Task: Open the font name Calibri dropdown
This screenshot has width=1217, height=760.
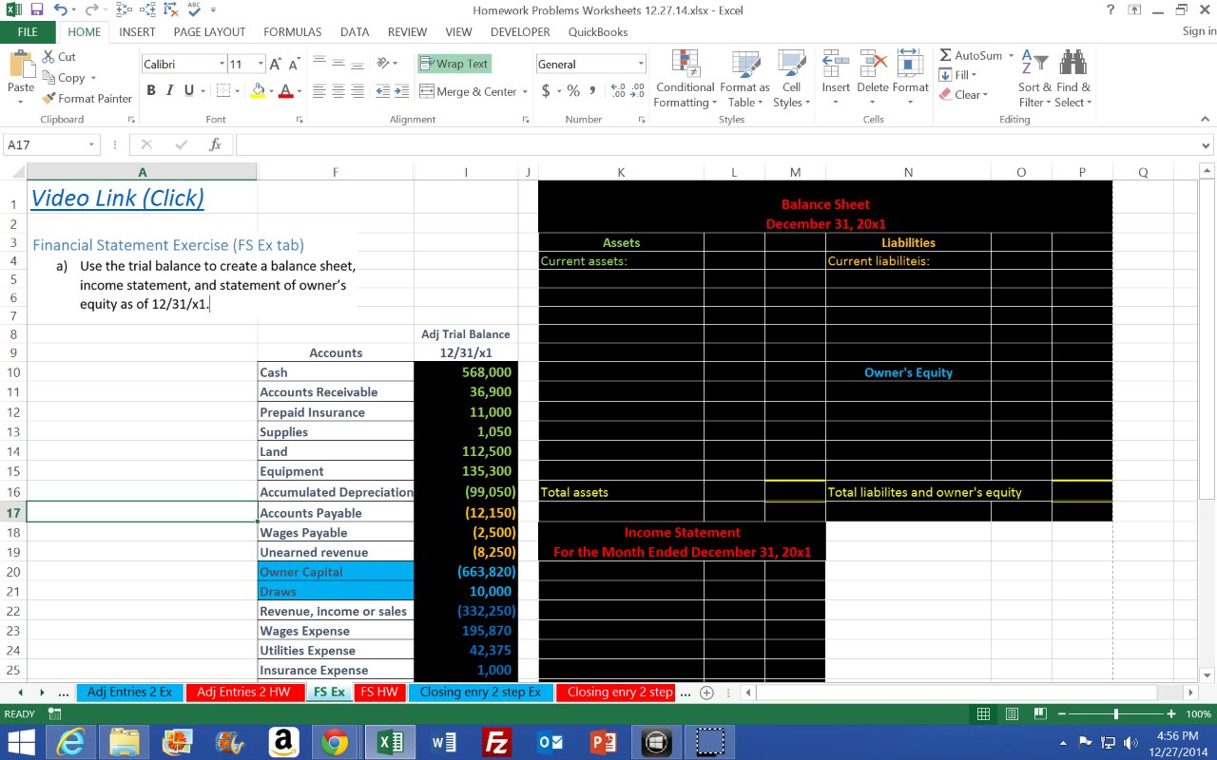Action: click(222, 64)
